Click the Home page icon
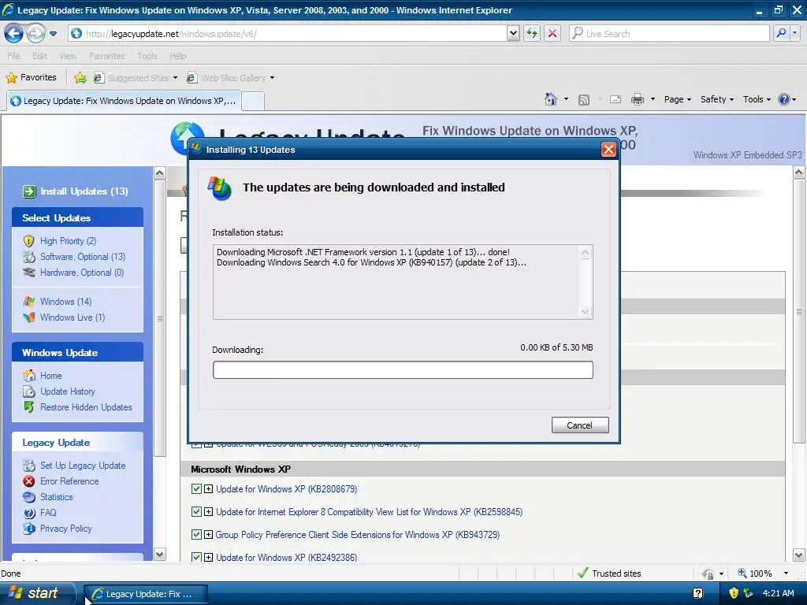 coord(551,99)
